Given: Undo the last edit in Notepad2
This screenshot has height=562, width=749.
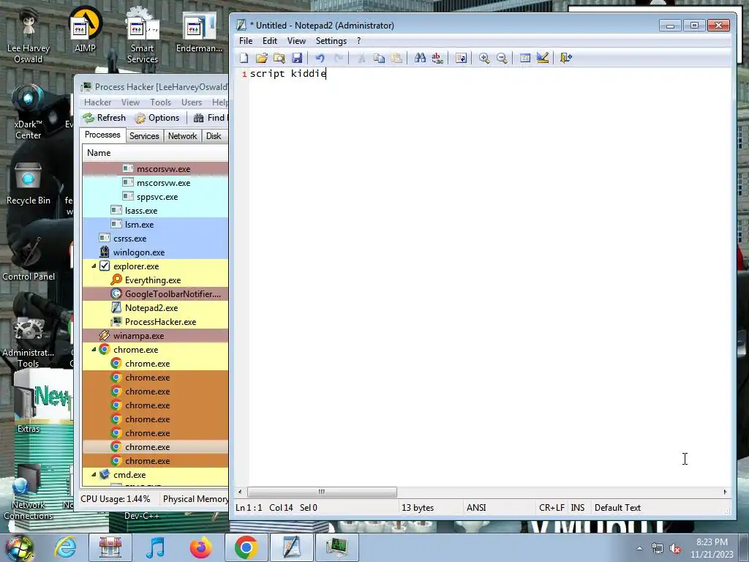Looking at the screenshot, I should click(320, 59).
